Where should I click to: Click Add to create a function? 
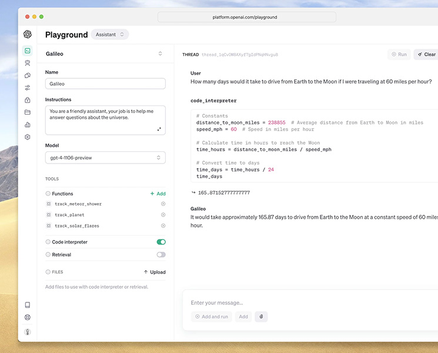tap(158, 194)
